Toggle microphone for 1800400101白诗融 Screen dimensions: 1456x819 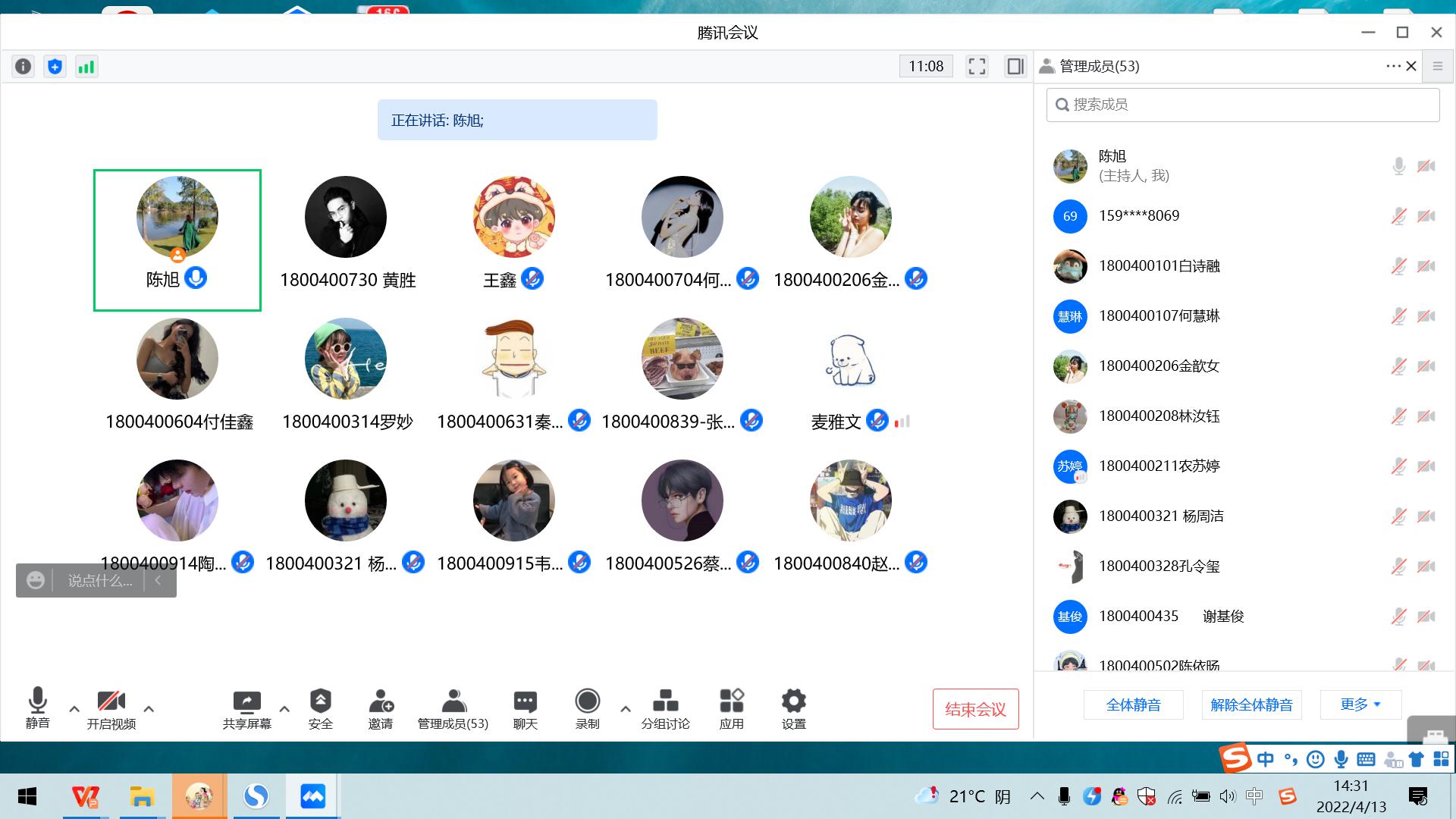coord(1398,266)
